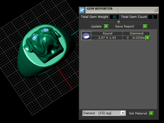Click the Save Report button label

pos(129,26)
